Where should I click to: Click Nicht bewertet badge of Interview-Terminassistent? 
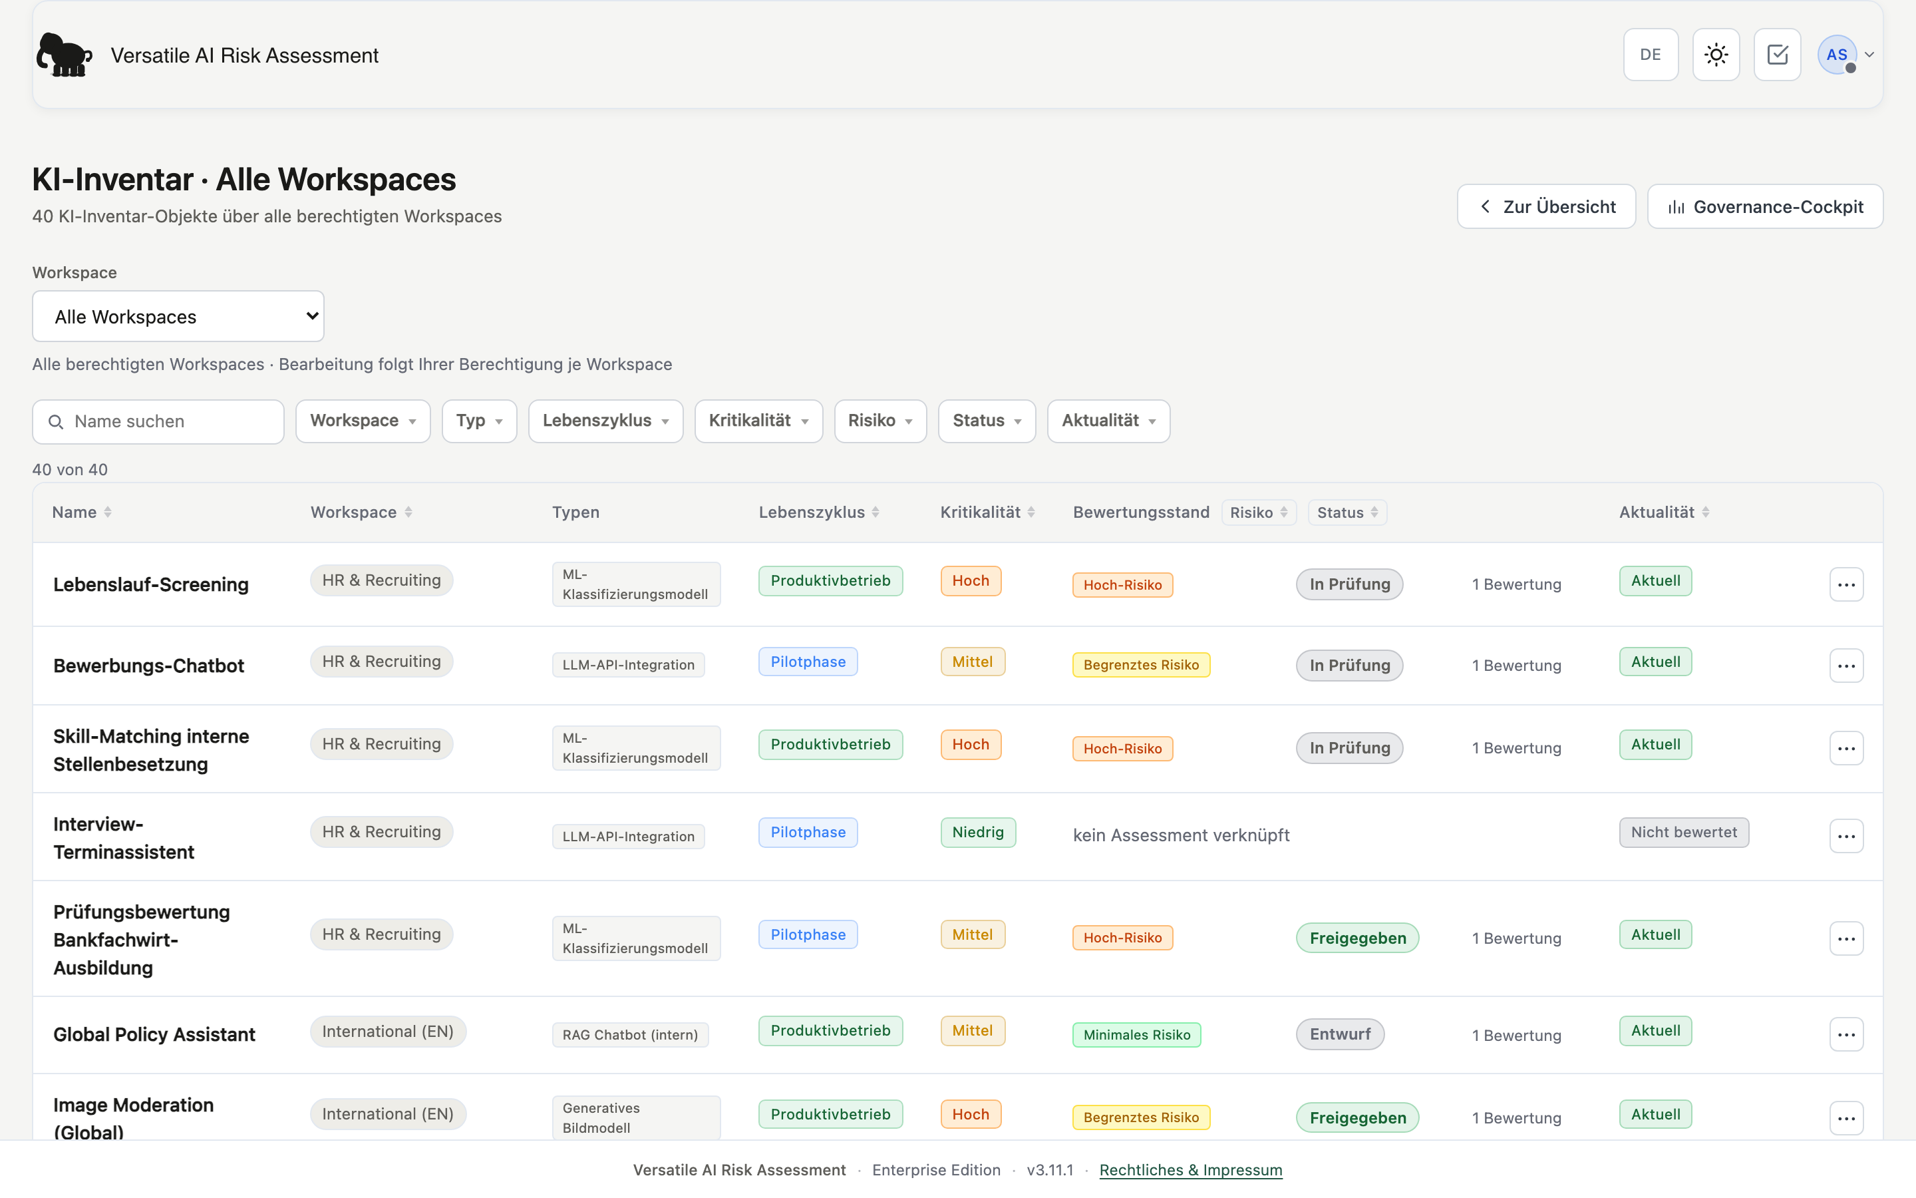(1683, 833)
